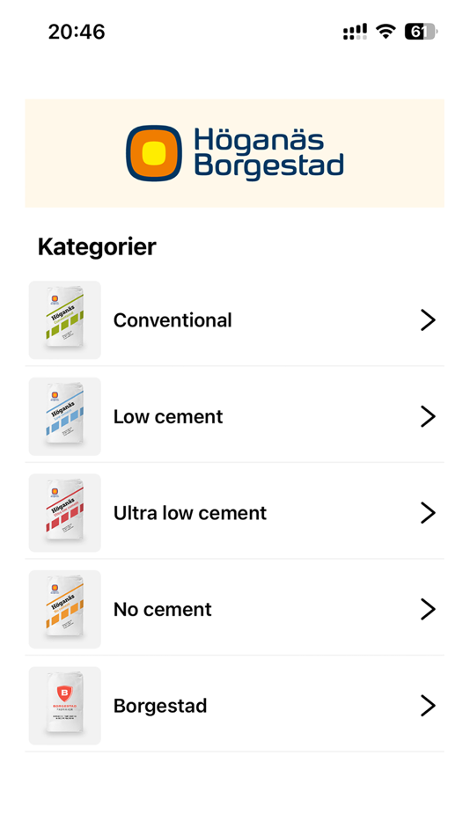Tap the Ultra low cement red bag image
Image resolution: width=470 pixels, height=836 pixels.
64,513
